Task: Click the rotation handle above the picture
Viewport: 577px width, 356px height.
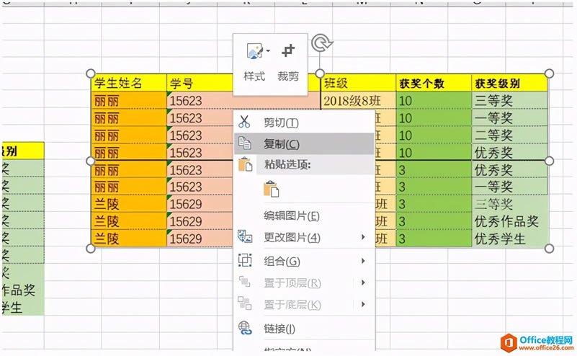Action: point(321,43)
